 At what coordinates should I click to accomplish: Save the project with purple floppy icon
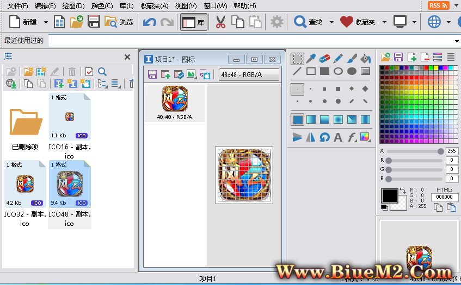tap(152, 74)
